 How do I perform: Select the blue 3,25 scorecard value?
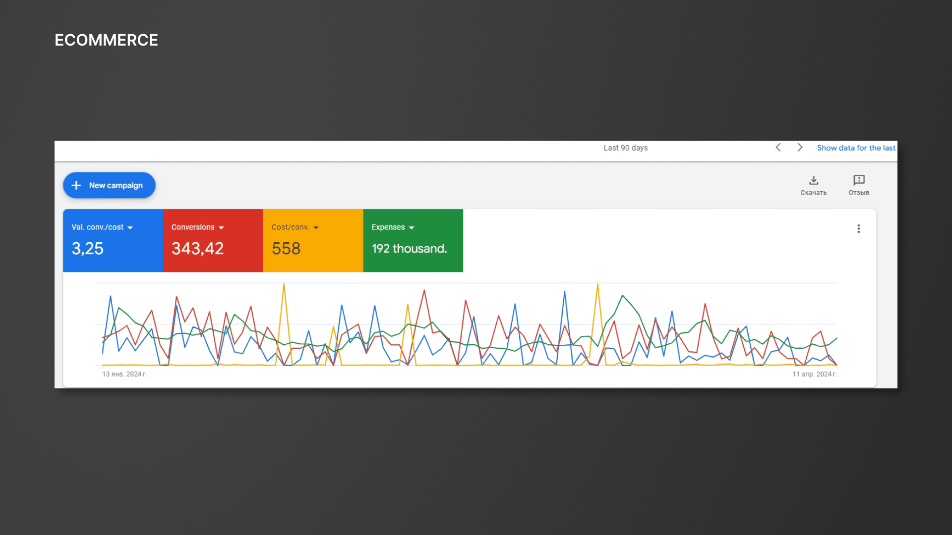click(x=88, y=249)
